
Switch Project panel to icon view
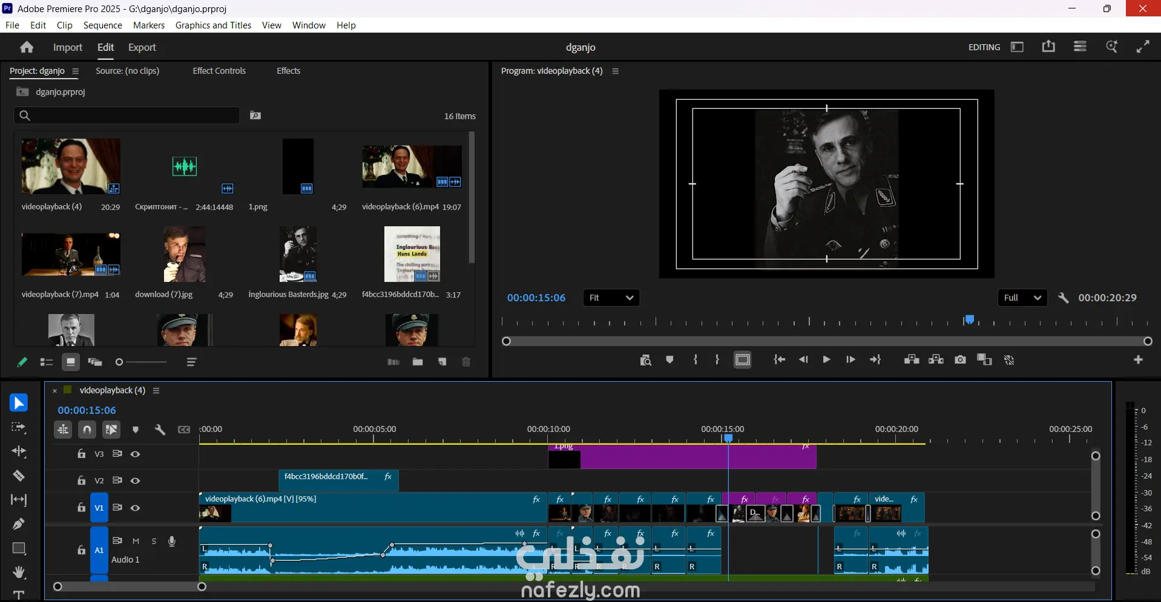(x=71, y=362)
